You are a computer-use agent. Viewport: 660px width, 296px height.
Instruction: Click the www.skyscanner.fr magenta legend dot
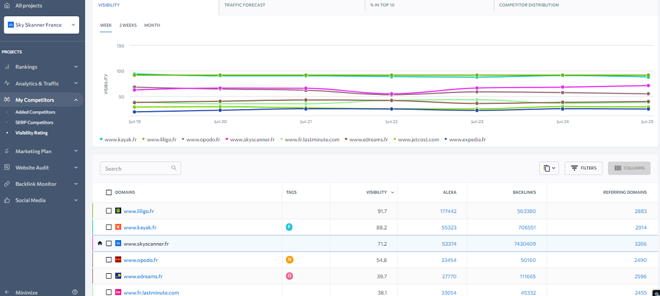click(227, 139)
